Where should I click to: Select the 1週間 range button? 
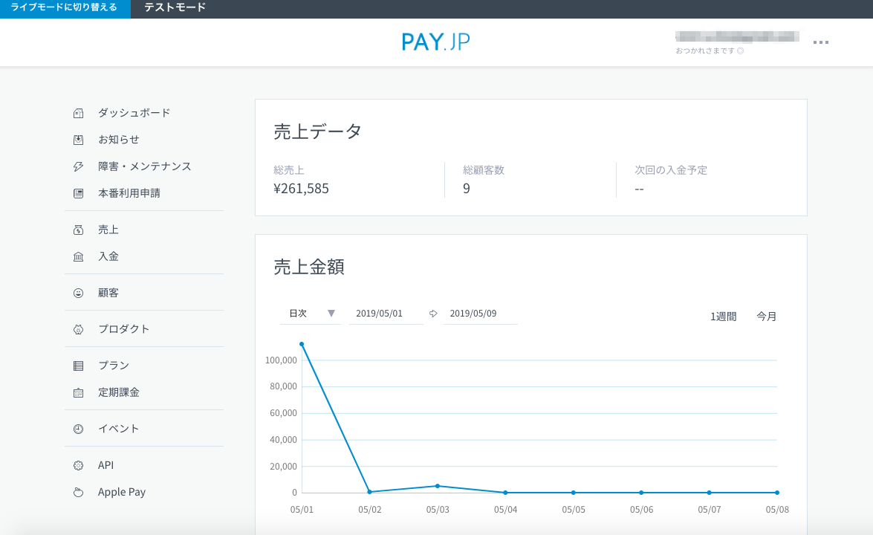723,317
